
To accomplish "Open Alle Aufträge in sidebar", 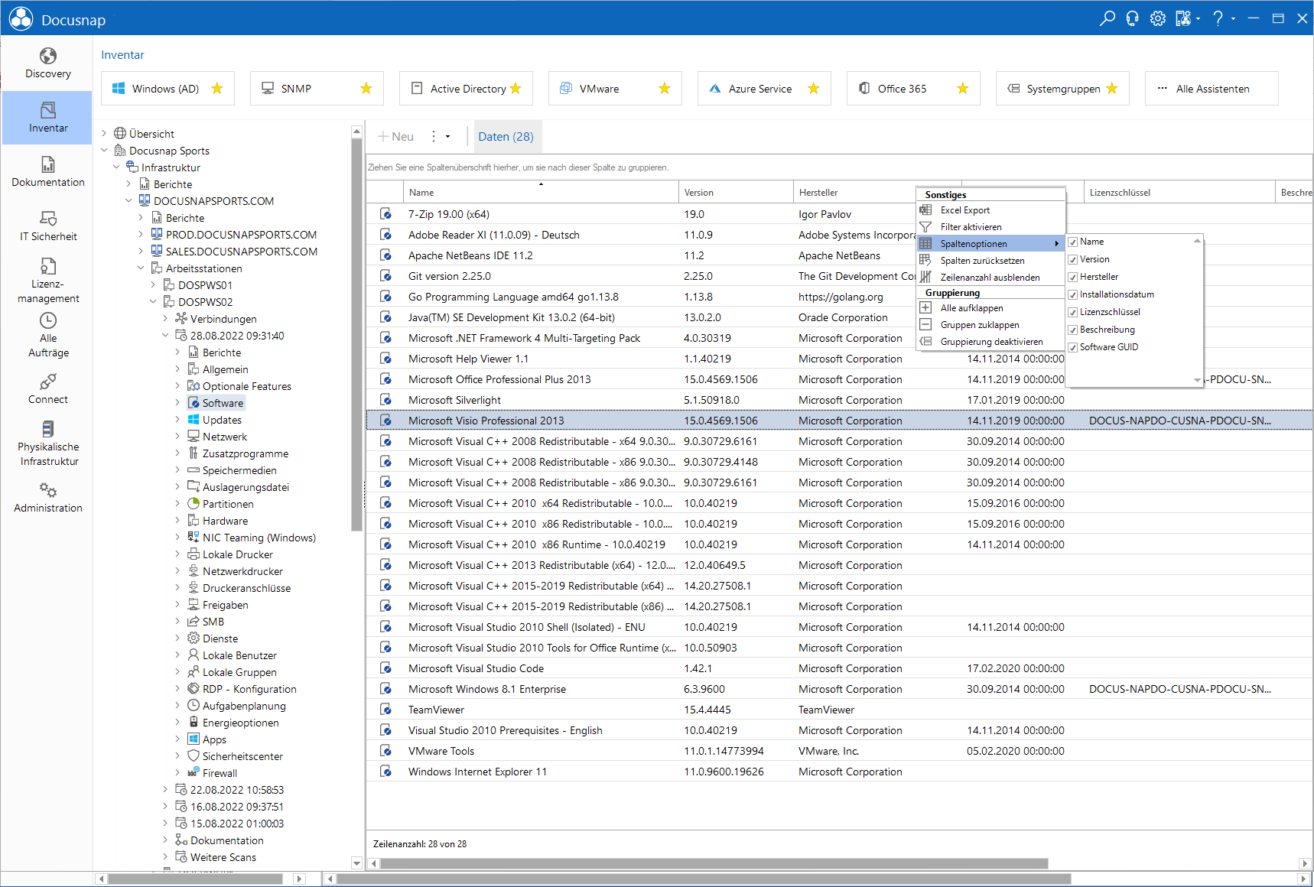I will coord(47,335).
